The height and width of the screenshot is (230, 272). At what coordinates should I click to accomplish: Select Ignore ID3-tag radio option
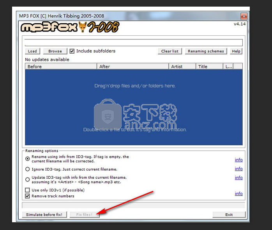[27, 169]
